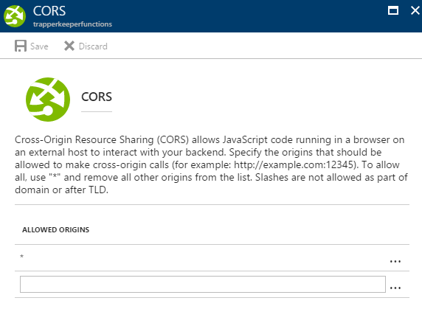This screenshot has width=422, height=309.
Task: Focus the empty allowed origin text box
Action: (x=203, y=284)
